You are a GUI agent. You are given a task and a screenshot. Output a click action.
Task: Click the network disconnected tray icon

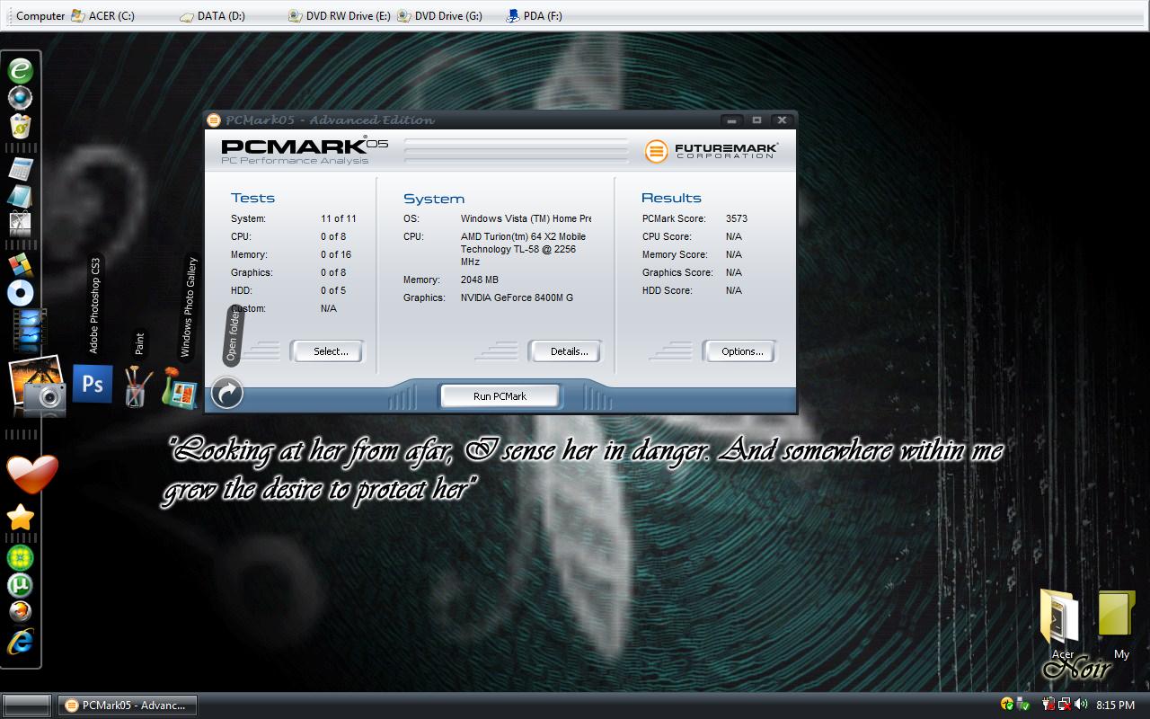pyautogui.click(x=1065, y=705)
